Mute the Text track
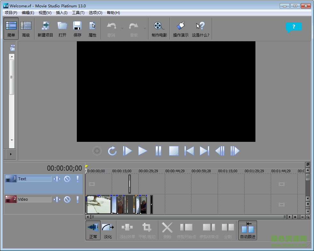Viewport: 314px width, 251px height. (67, 179)
